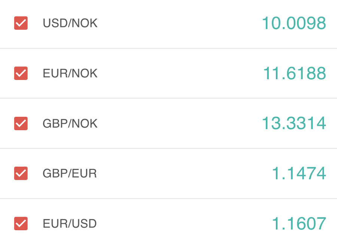This screenshot has height=244, width=337.
Task: Click the red checkmark icon beside USD/NOK
Action: pos(21,23)
